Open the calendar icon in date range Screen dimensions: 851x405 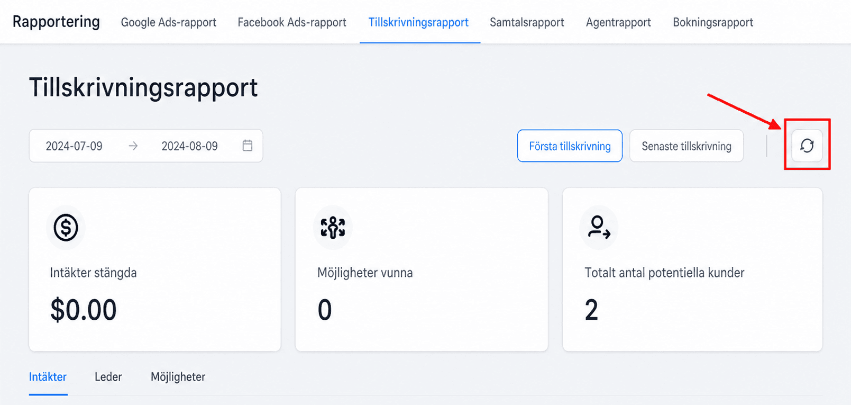point(247,146)
